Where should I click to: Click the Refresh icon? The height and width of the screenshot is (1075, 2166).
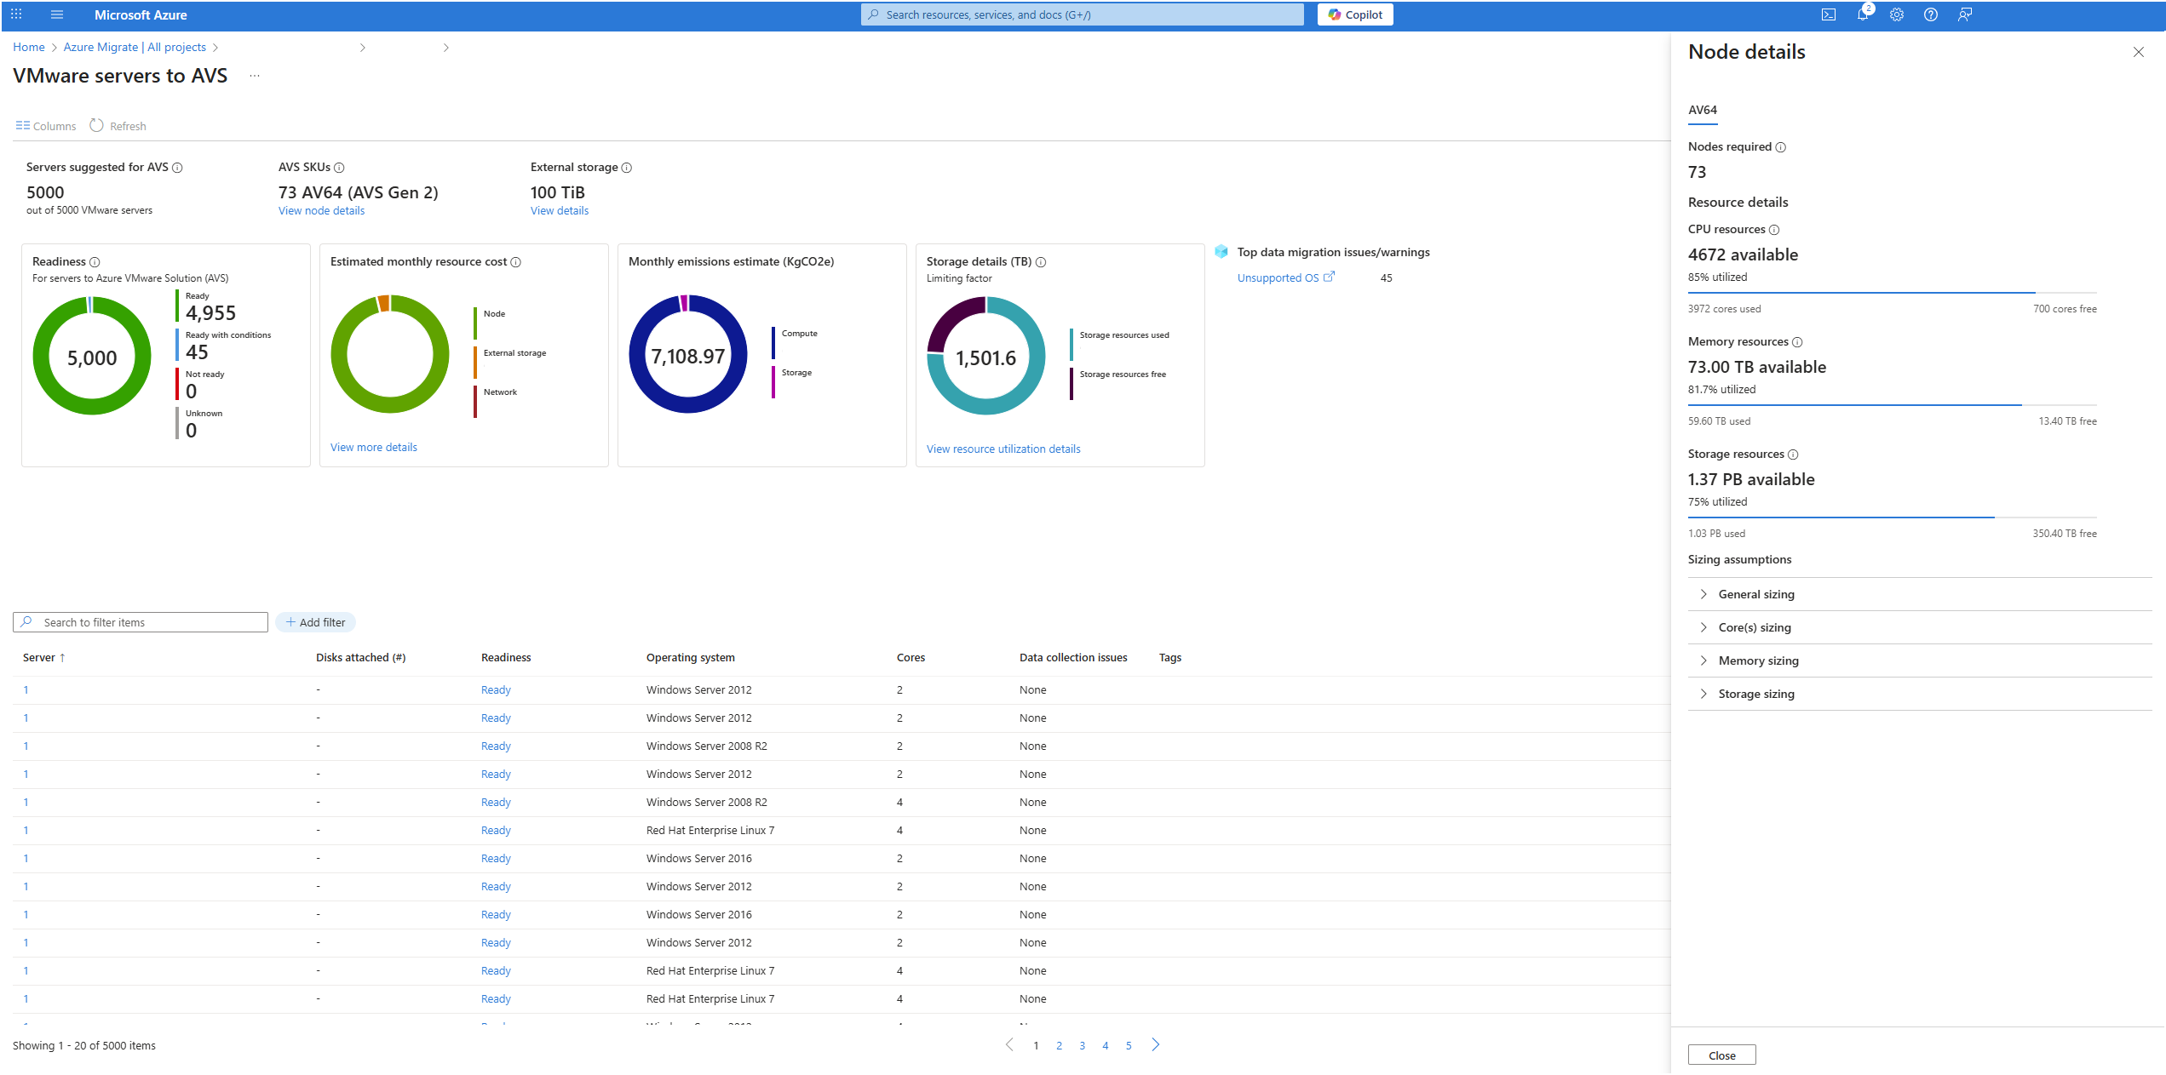[x=97, y=125]
